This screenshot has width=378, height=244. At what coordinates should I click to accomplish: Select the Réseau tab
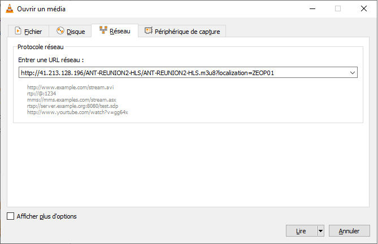(x=115, y=30)
